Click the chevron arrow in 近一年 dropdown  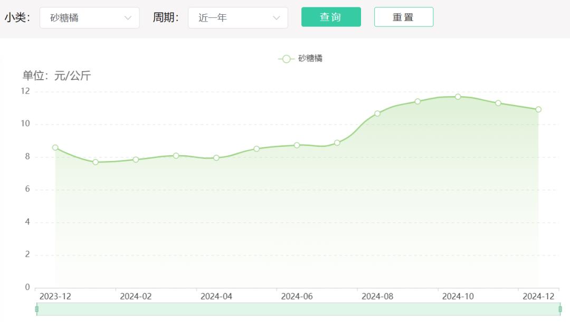[276, 18]
